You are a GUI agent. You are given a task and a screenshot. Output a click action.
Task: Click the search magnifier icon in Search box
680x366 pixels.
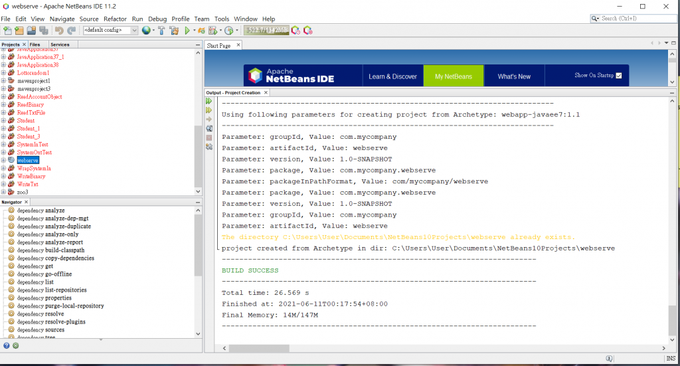click(594, 18)
